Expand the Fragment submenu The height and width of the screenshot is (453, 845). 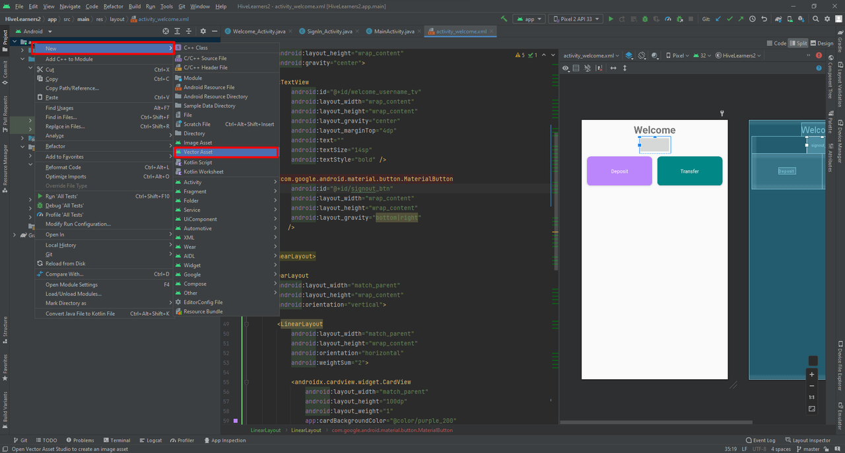pyautogui.click(x=226, y=191)
